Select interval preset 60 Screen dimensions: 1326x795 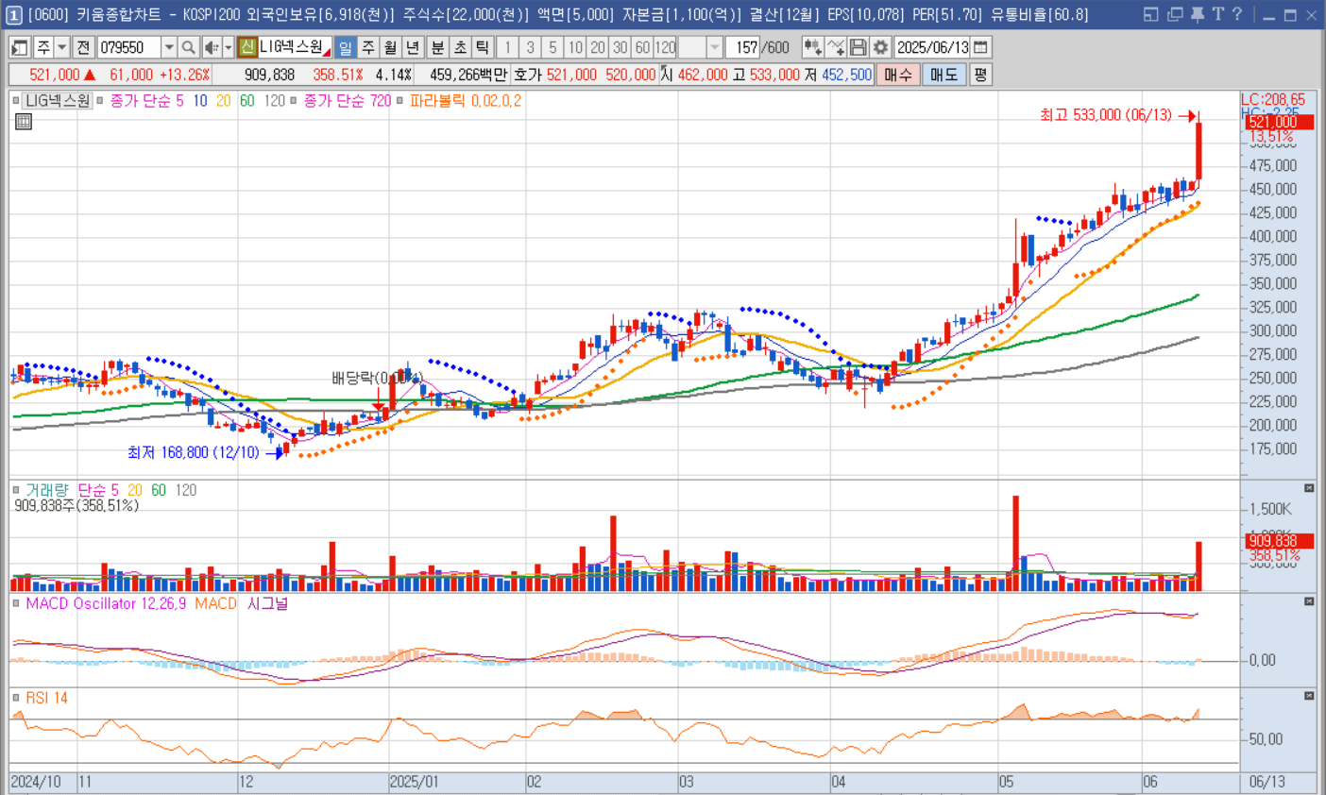click(642, 47)
